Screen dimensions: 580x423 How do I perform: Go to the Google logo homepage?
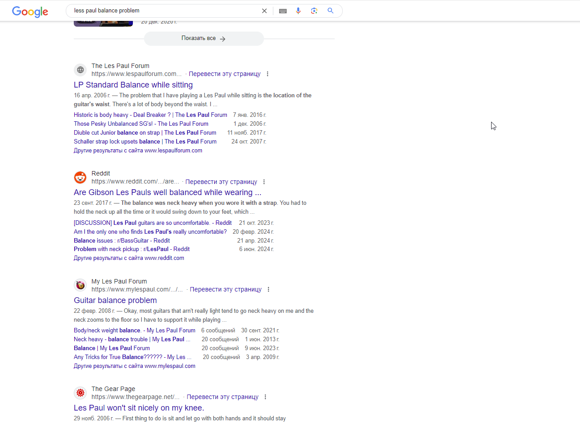point(30,12)
